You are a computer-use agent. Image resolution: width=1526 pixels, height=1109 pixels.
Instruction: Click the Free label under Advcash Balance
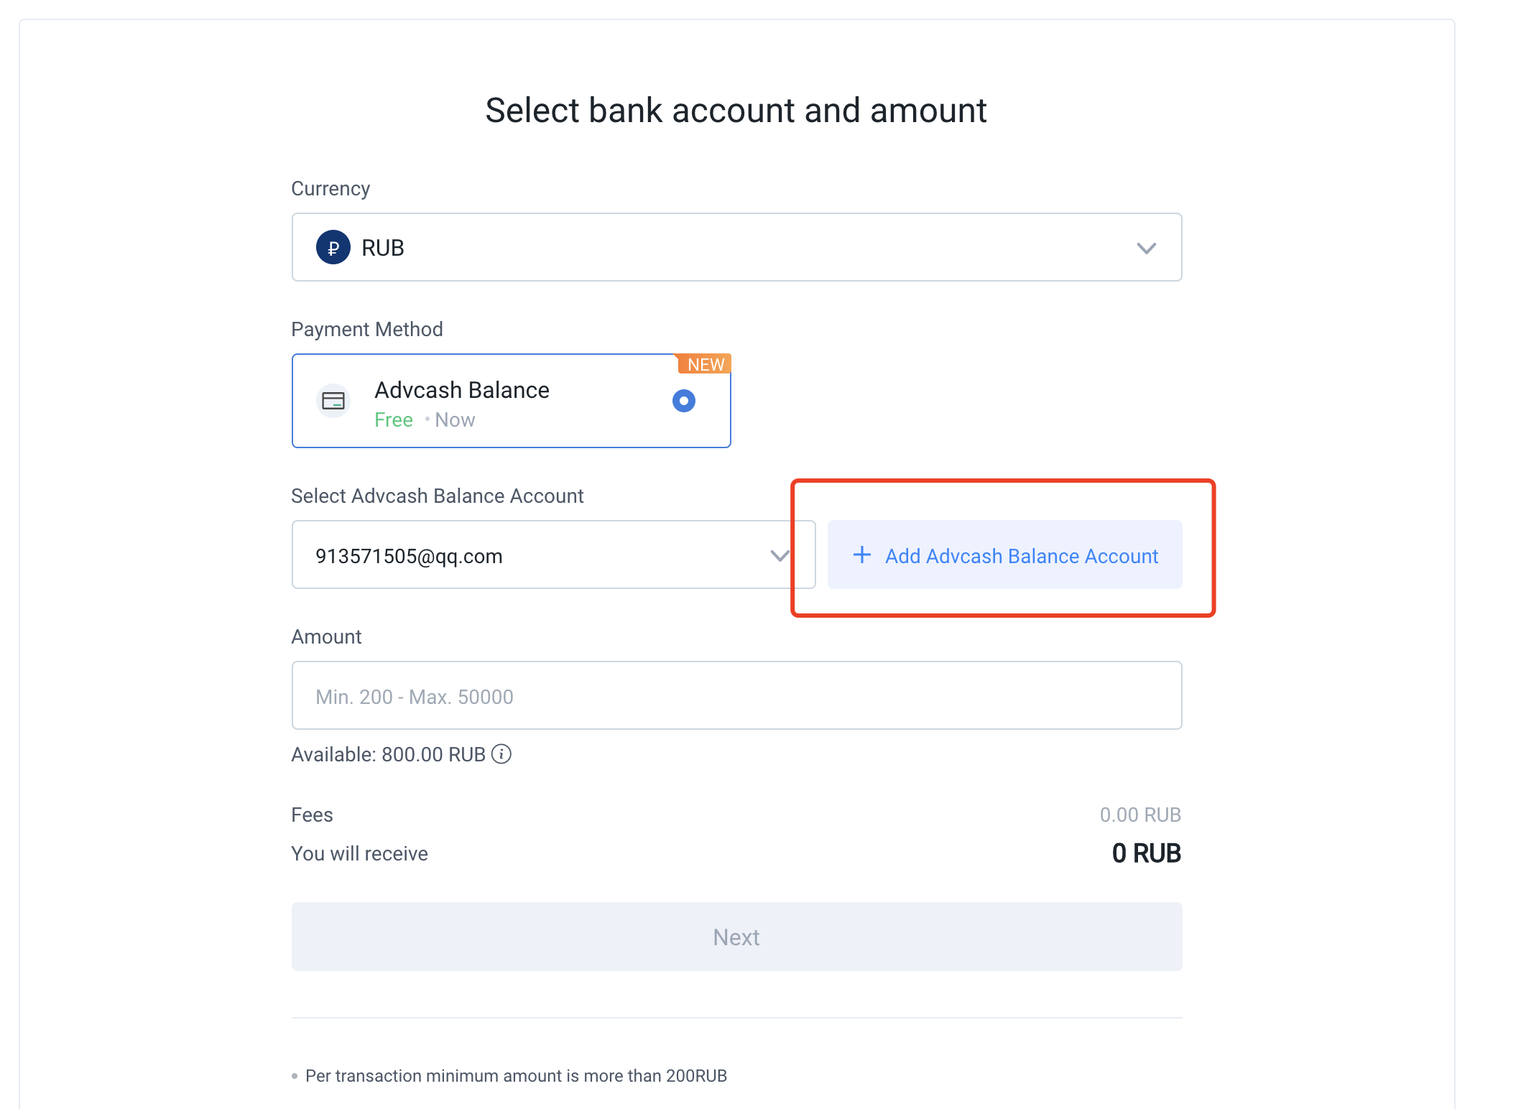394,420
